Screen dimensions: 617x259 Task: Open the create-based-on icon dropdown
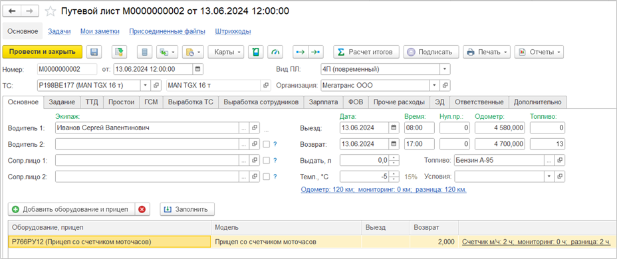[168, 52]
